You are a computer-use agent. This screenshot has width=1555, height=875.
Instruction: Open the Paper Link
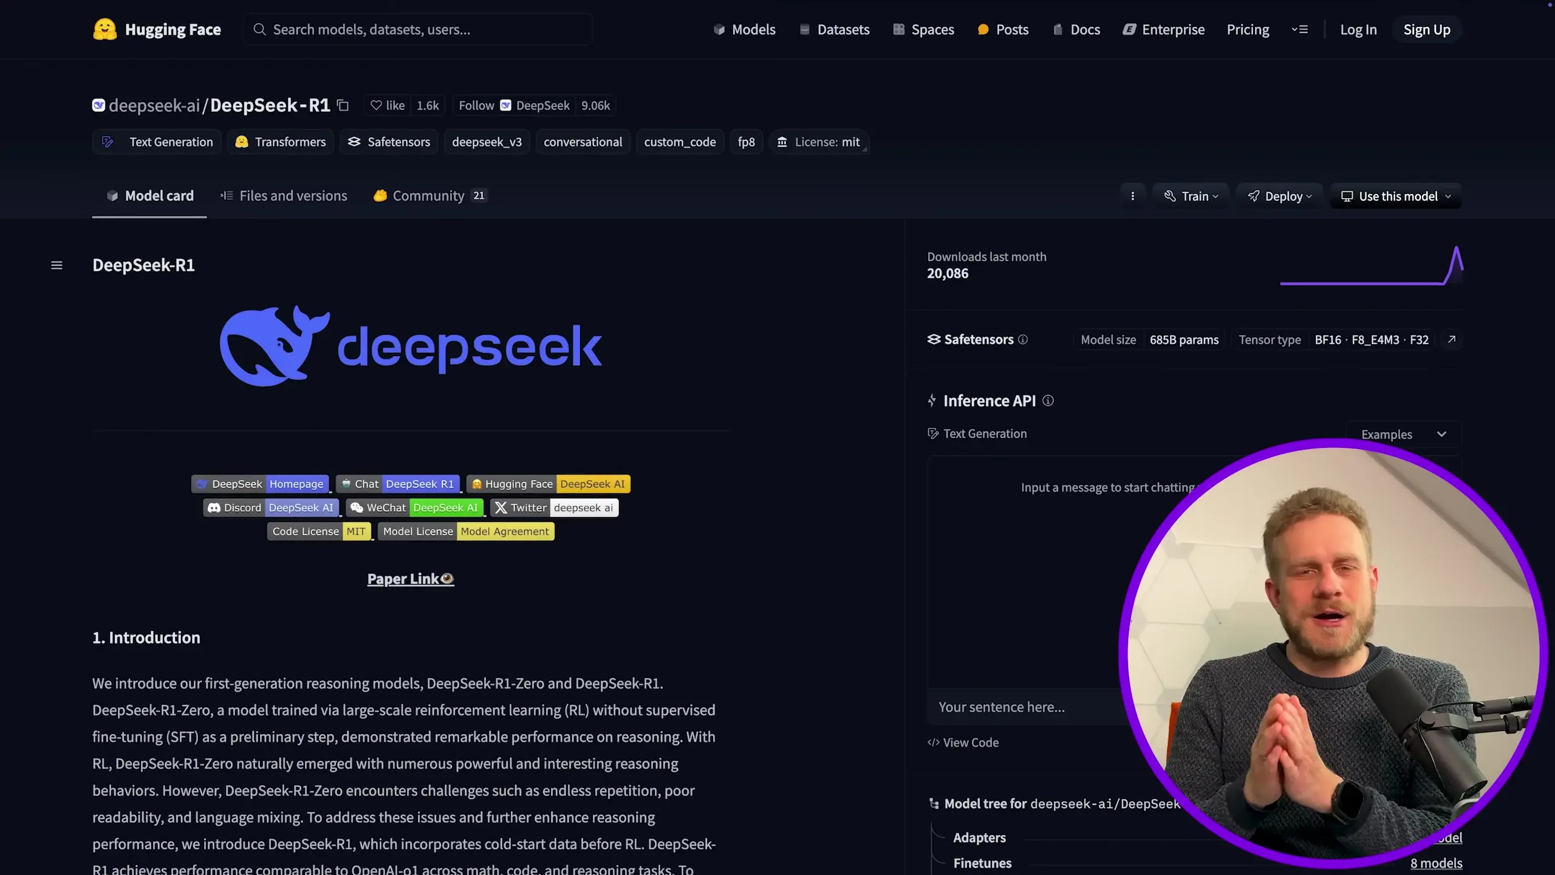tap(411, 578)
